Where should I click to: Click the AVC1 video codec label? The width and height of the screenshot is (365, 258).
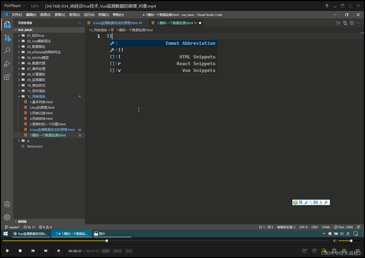pos(117,251)
